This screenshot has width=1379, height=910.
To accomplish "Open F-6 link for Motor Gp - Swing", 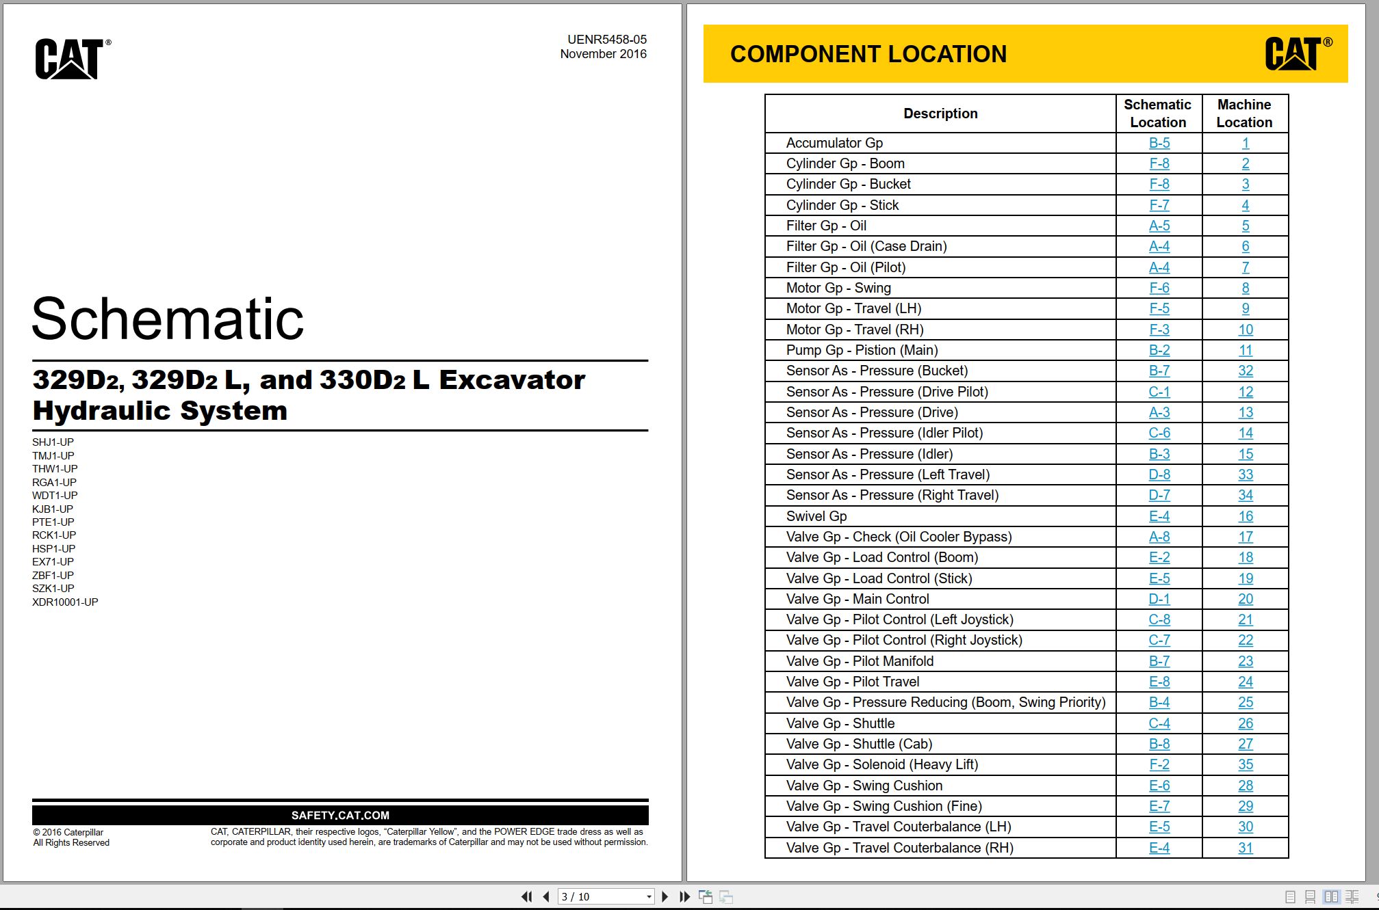I will pos(1159,288).
